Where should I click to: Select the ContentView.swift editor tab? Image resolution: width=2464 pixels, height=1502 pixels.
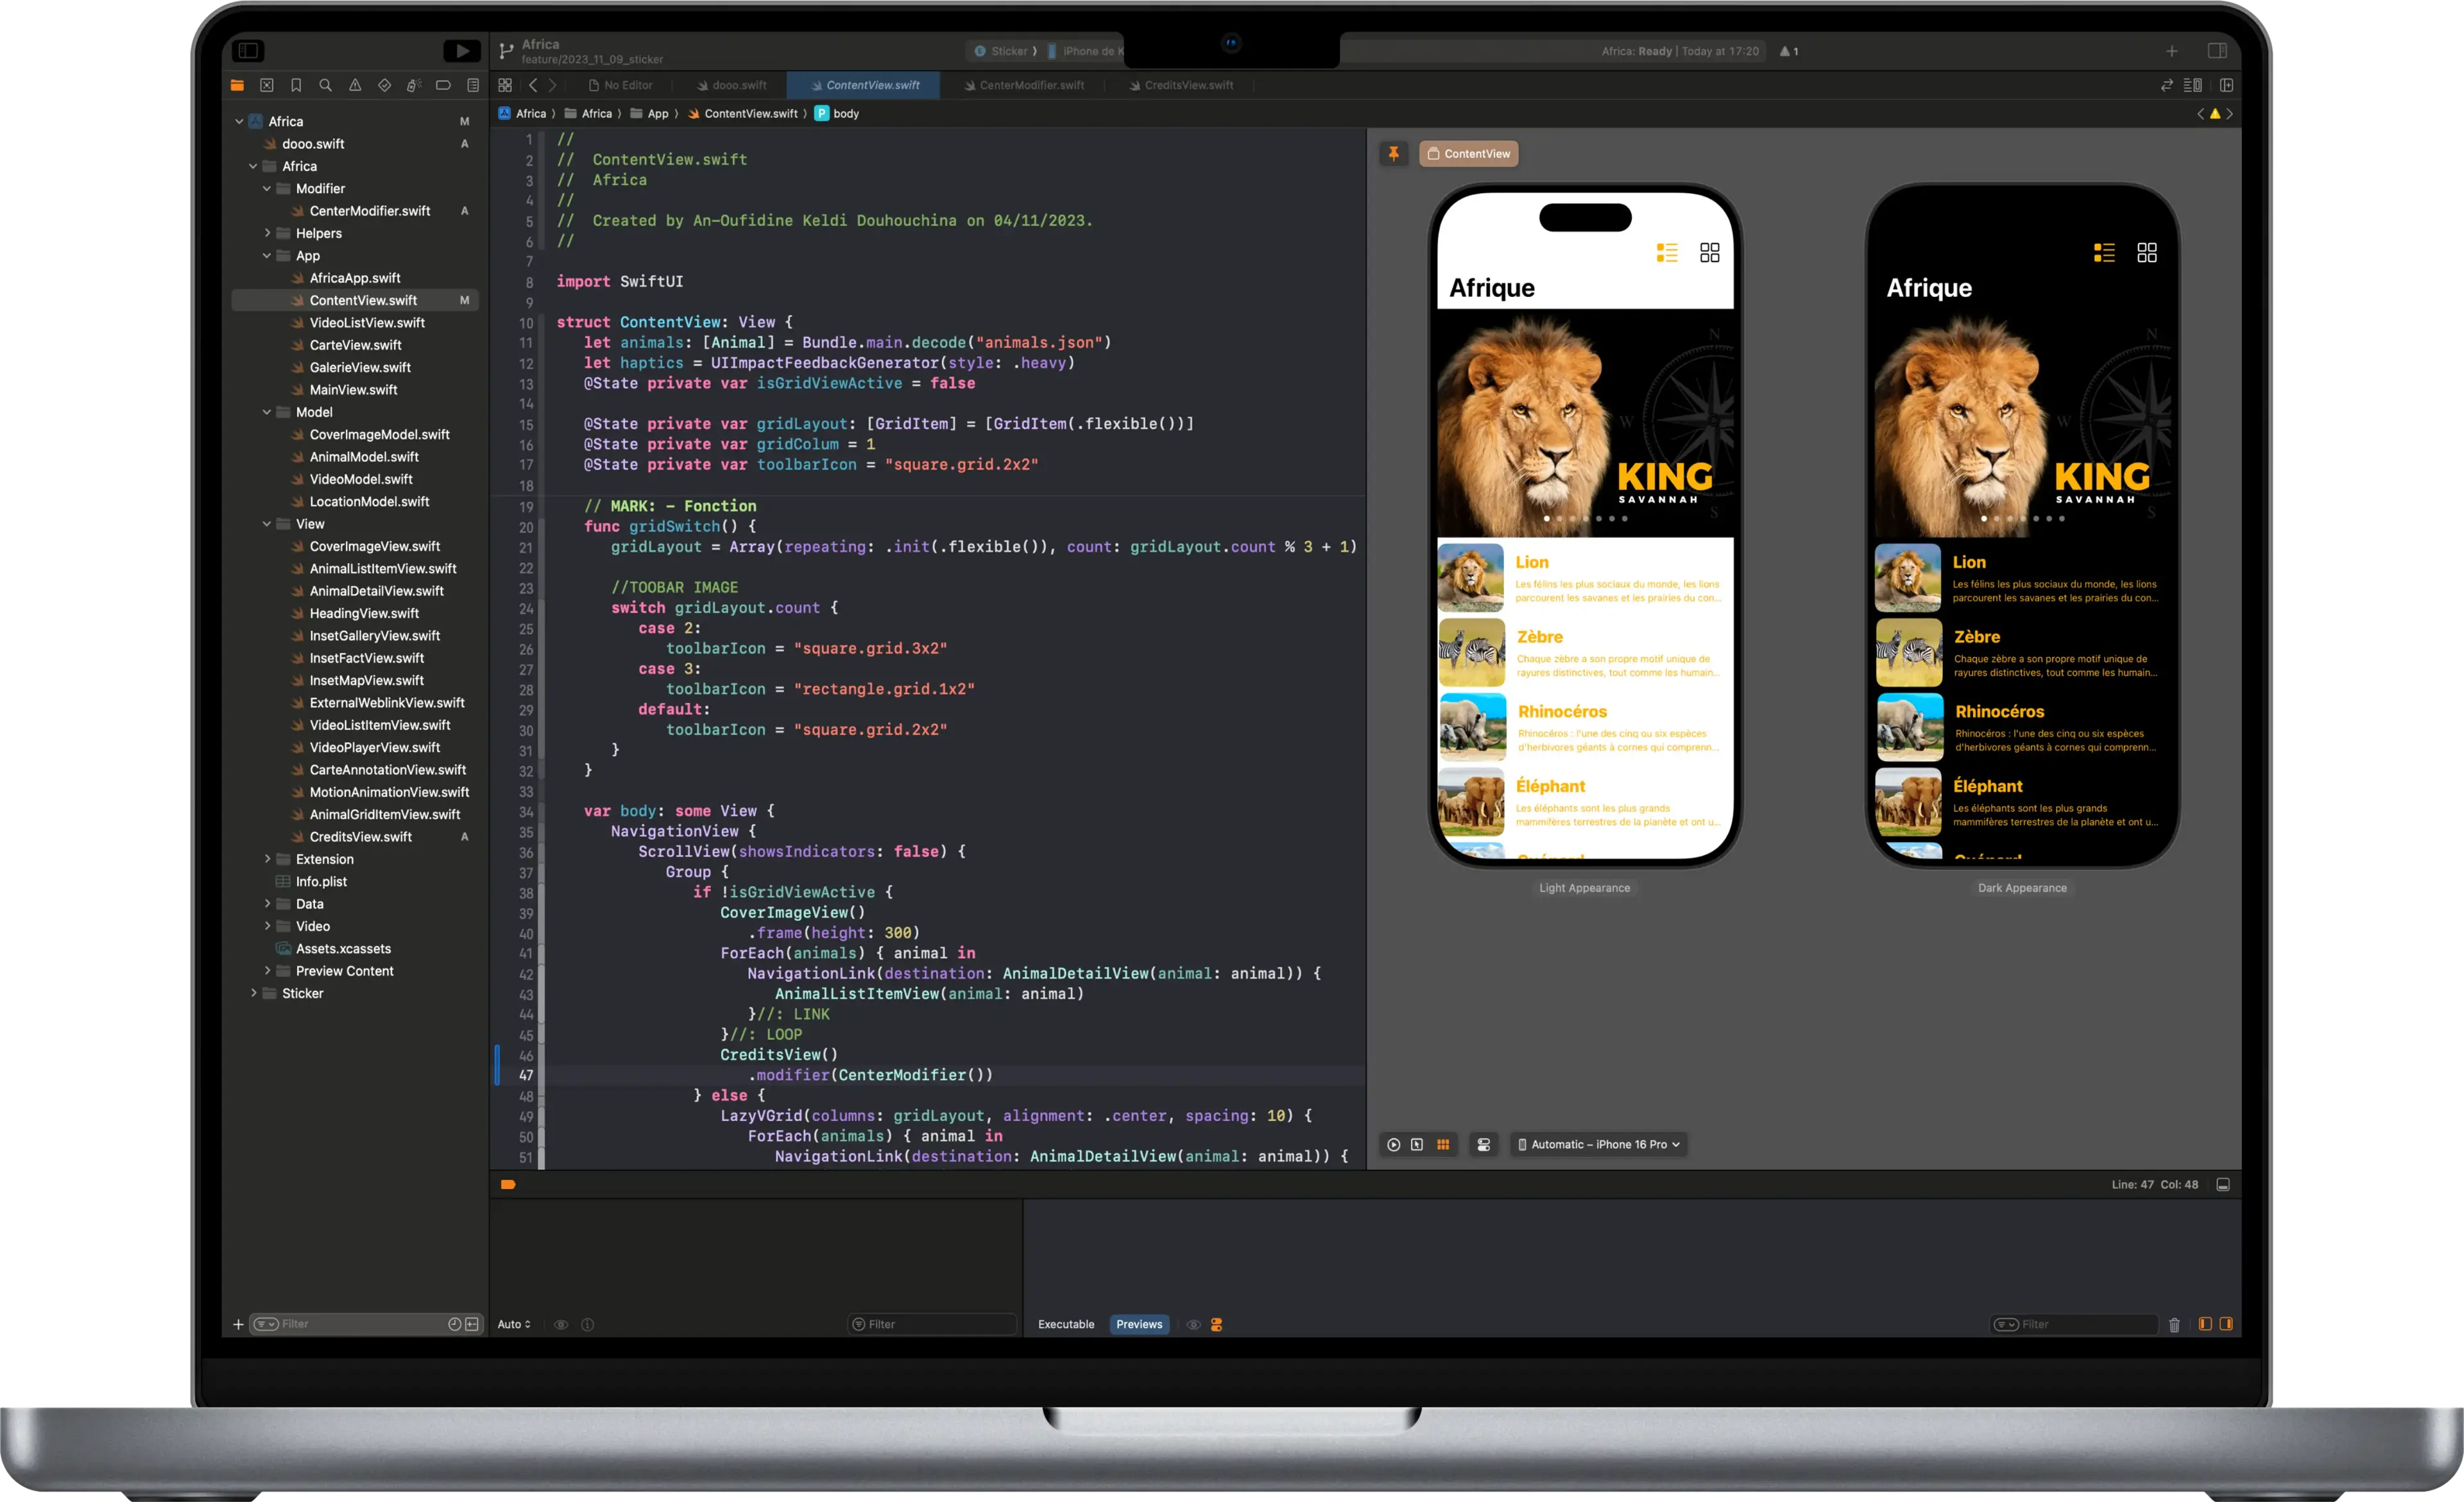[864, 85]
